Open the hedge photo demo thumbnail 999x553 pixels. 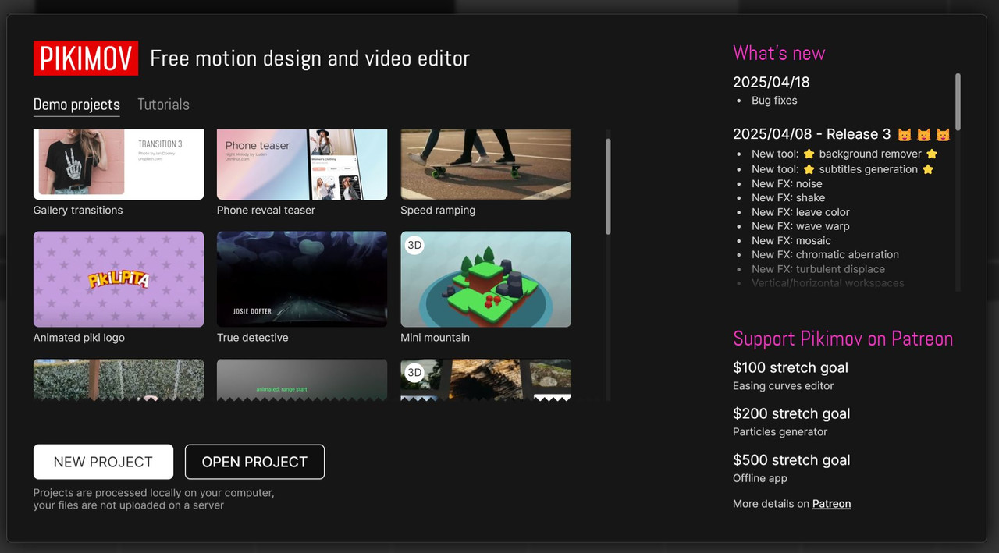(x=119, y=380)
